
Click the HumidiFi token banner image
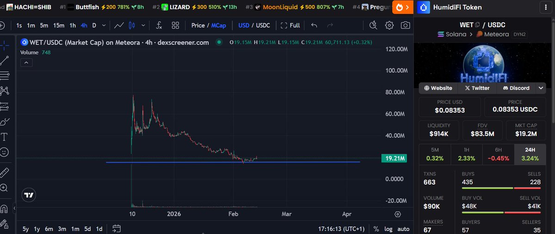482,63
